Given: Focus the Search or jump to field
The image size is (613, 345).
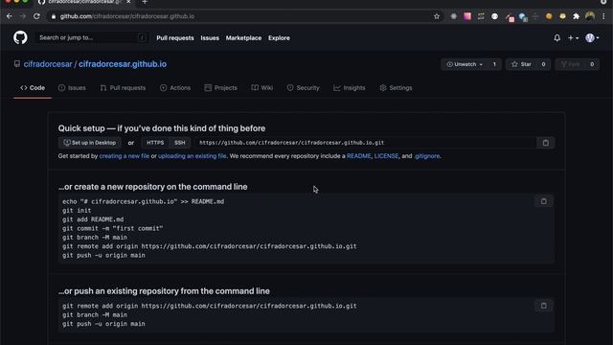Looking at the screenshot, I should pos(92,37).
